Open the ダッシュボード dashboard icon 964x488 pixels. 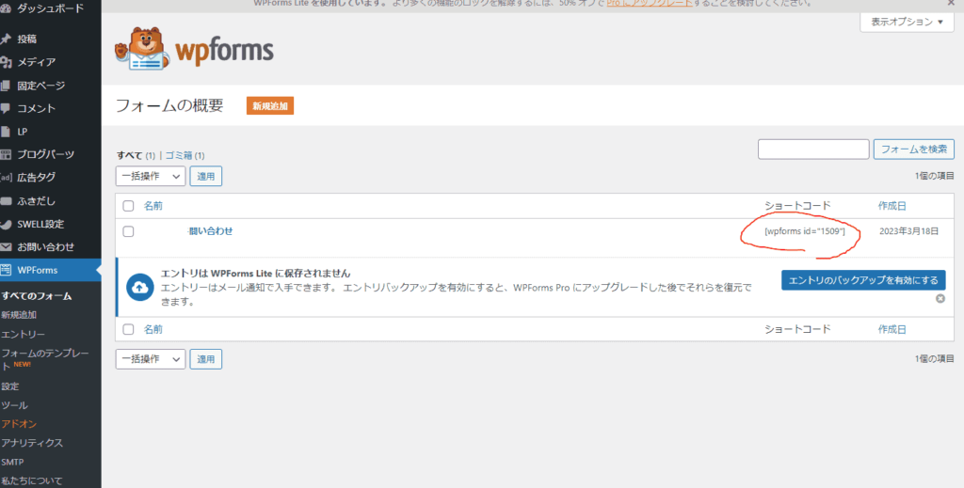pyautogui.click(x=6, y=8)
